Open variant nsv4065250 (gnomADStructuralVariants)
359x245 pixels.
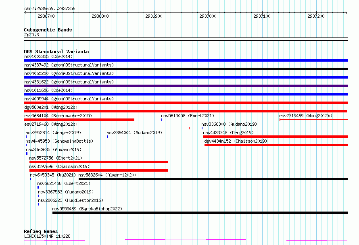pyautogui.click(x=69, y=73)
